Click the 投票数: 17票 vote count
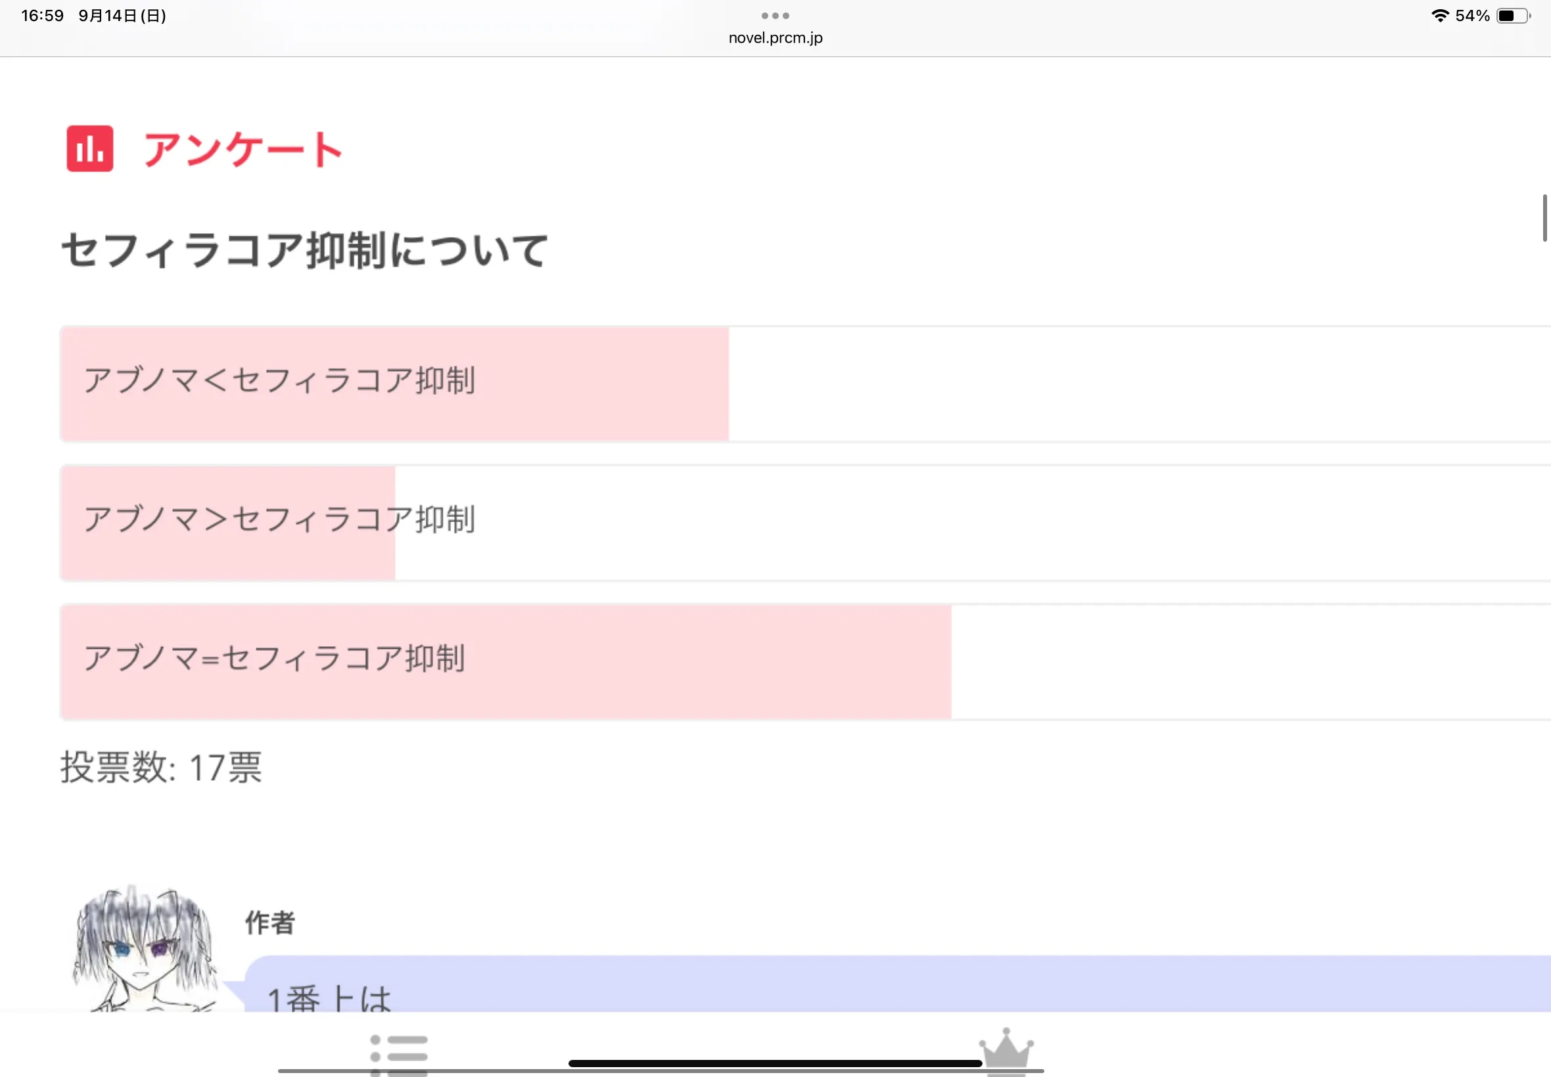 click(x=162, y=767)
